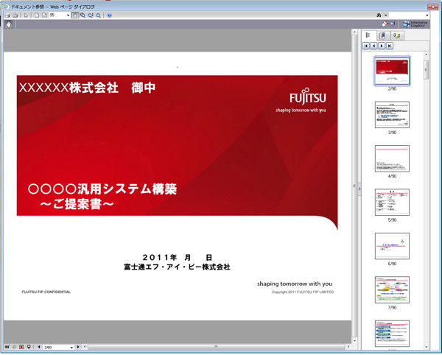This screenshot has width=442, height=355.
Task: Open the small arrow beside binoculars
Action: 386,15
